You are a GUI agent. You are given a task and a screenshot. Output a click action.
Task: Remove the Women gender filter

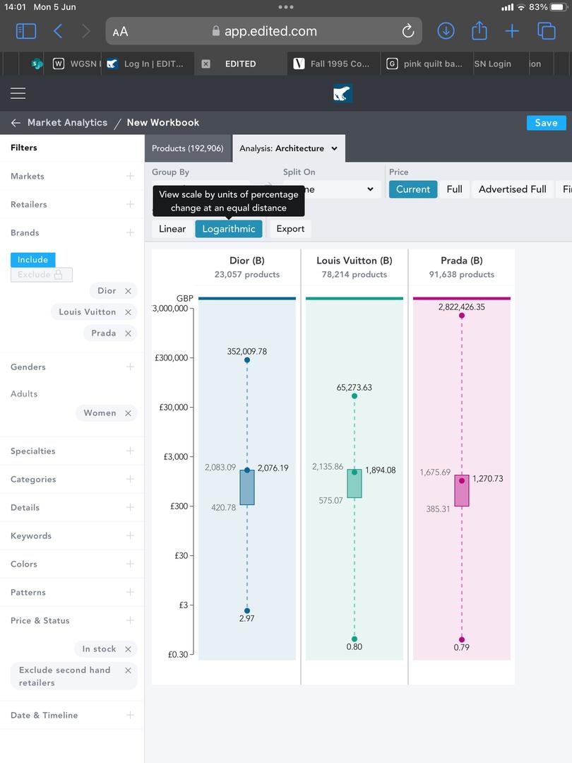128,413
